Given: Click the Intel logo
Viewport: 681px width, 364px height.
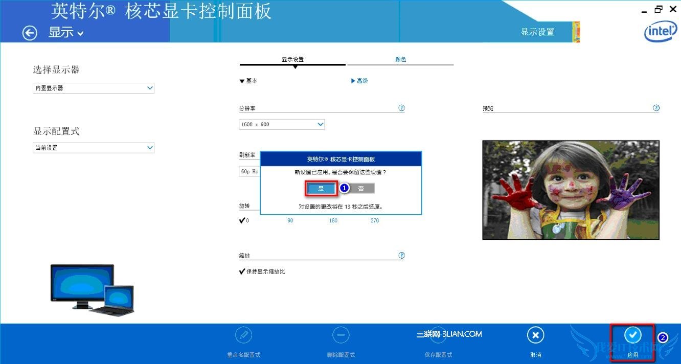Looking at the screenshot, I should pos(660,32).
